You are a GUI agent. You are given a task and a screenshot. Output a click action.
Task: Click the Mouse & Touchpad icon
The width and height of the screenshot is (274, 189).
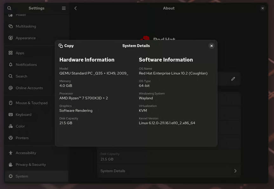(11, 103)
